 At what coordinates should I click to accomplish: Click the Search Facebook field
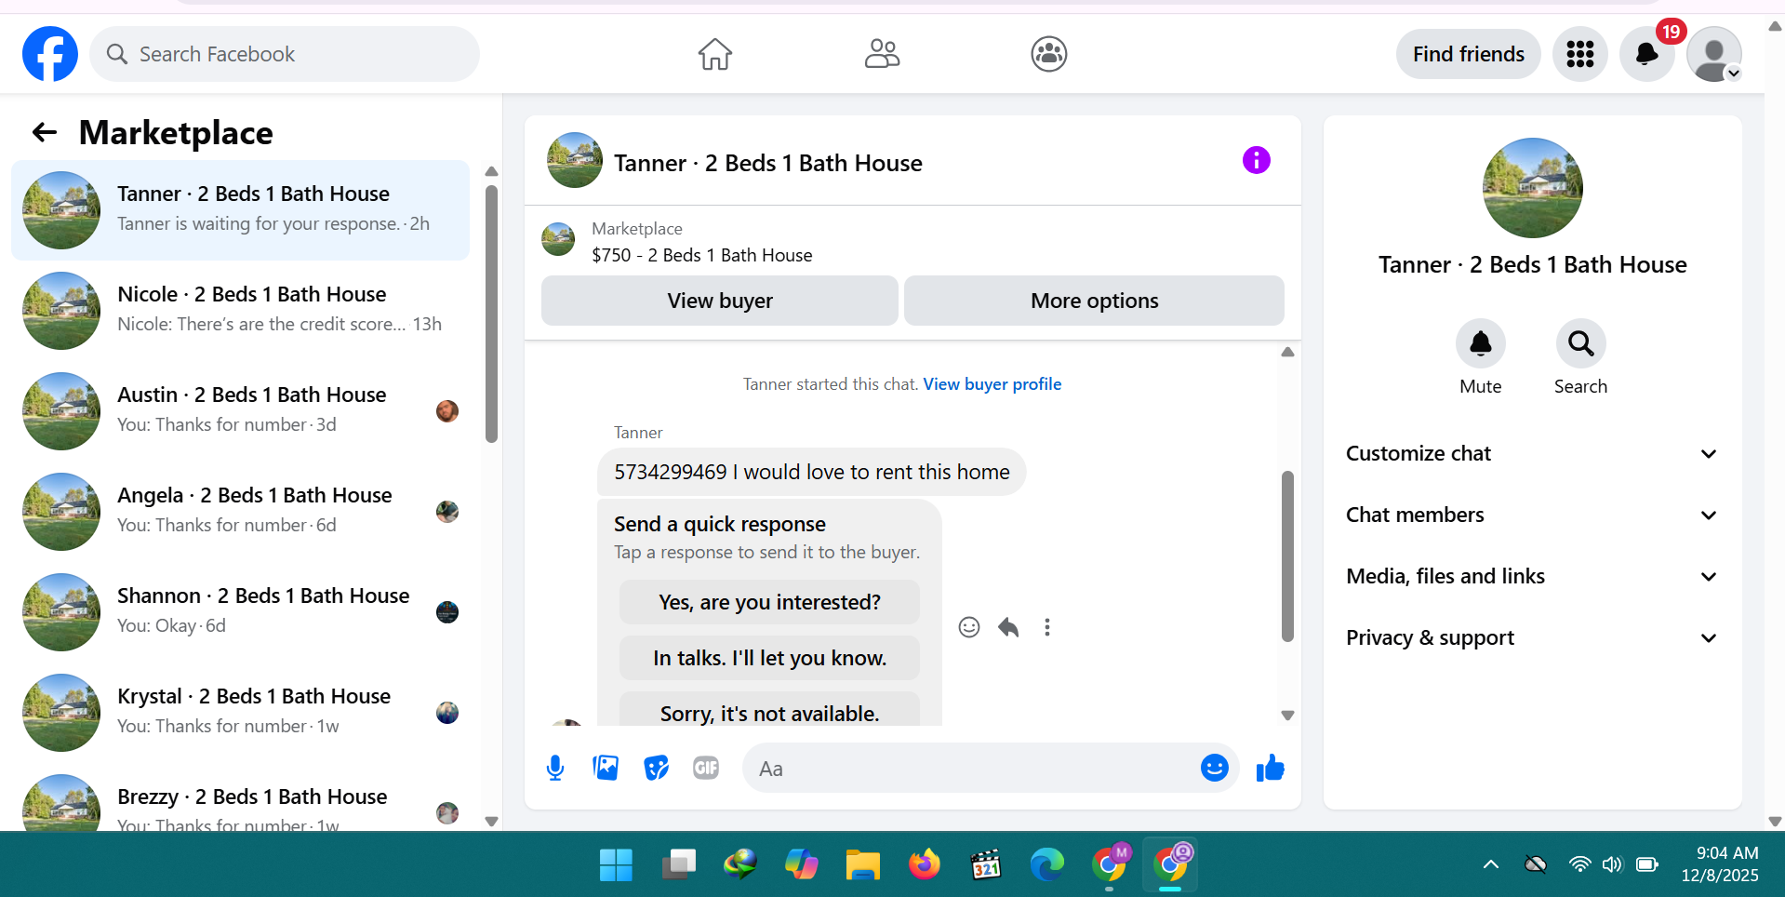[285, 54]
